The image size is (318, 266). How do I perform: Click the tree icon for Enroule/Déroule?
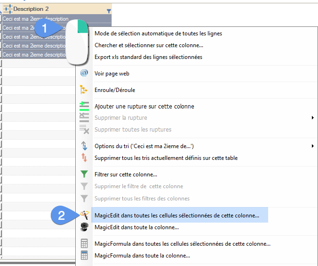click(x=84, y=90)
